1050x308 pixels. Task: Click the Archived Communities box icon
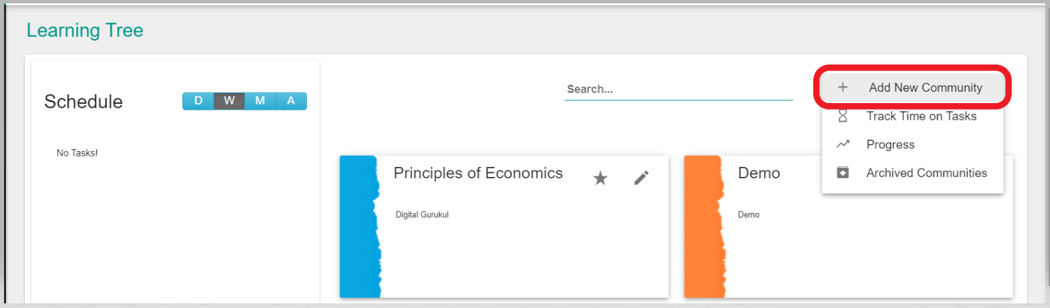842,173
